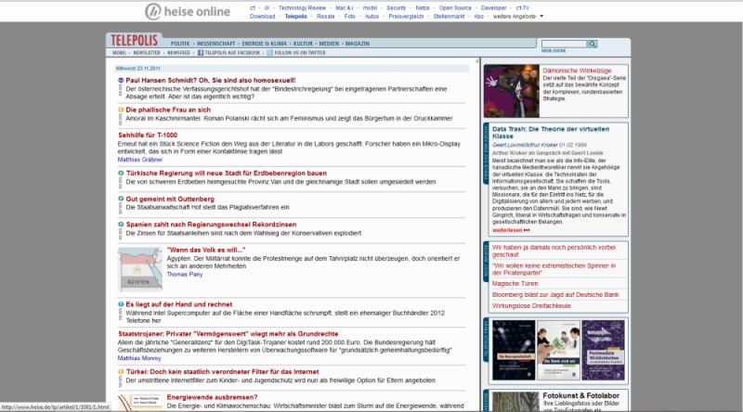
Task: Click the Energiewende article thumbnail
Action: 140,403
